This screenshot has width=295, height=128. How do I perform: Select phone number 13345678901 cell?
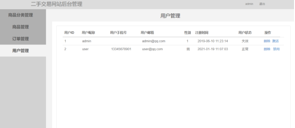click(x=121, y=49)
